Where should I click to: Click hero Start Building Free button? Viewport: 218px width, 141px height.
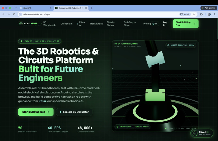[x=36, y=112]
